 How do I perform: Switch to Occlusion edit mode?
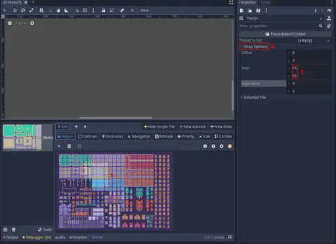(112, 136)
